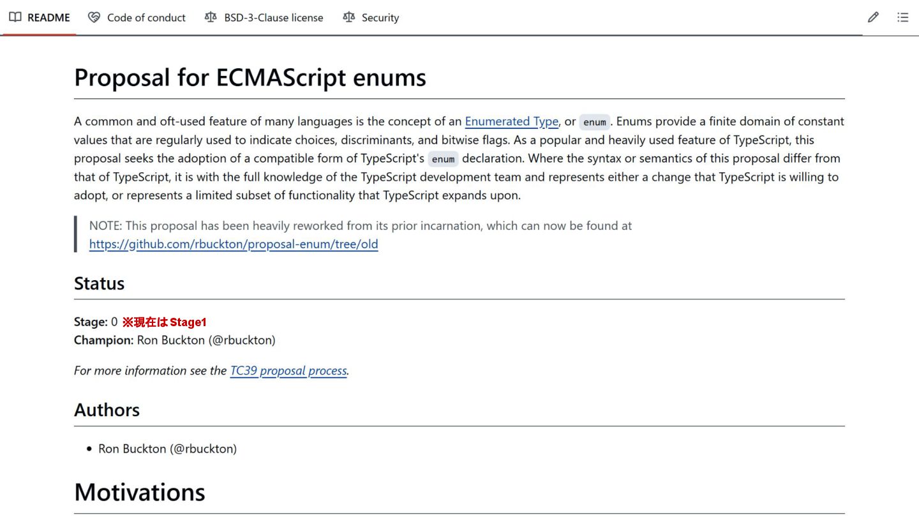Image resolution: width=919 pixels, height=517 pixels.
Task: Open the TC39 proposal process link
Action: (288, 370)
